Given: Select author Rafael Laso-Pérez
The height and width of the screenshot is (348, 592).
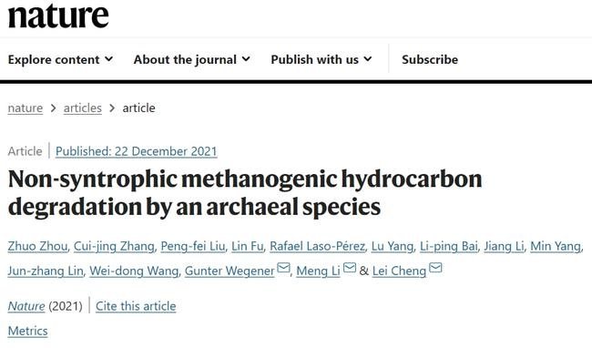Looking at the screenshot, I should [318, 246].
